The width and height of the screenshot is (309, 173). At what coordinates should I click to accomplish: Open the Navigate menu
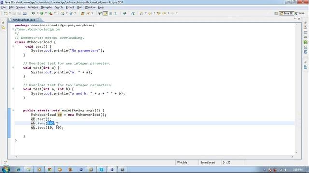click(x=46, y=7)
